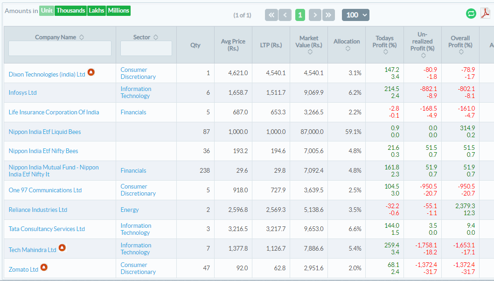Image resolution: width=494 pixels, height=281 pixels.
Task: Click the Avg Price (Rs.) column header
Action: pyautogui.click(x=233, y=45)
